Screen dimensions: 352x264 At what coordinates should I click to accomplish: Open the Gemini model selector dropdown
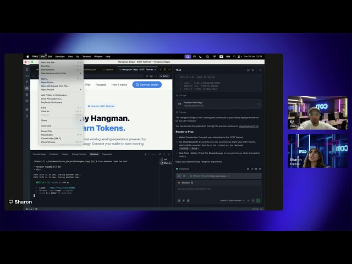pyautogui.click(x=232, y=200)
